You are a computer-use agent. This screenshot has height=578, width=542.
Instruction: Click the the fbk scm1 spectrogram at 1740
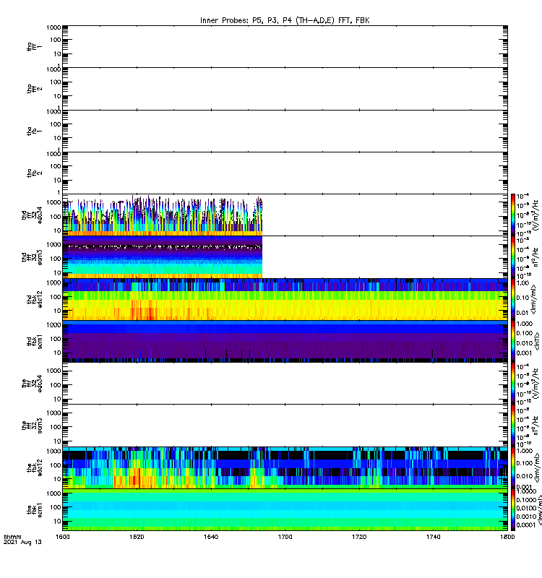(x=433, y=510)
